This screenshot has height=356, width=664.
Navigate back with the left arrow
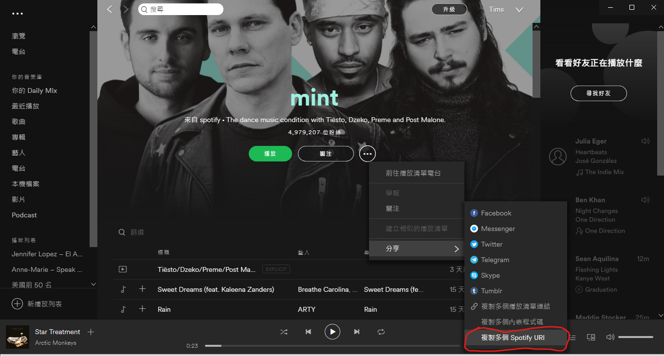[110, 9]
